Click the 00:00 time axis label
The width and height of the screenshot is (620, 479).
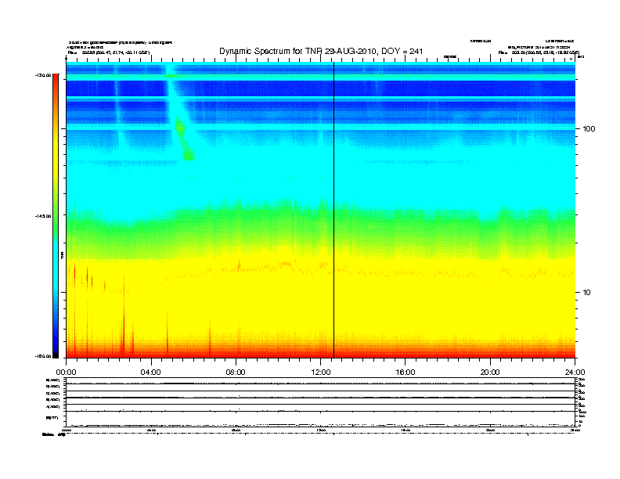pos(66,373)
